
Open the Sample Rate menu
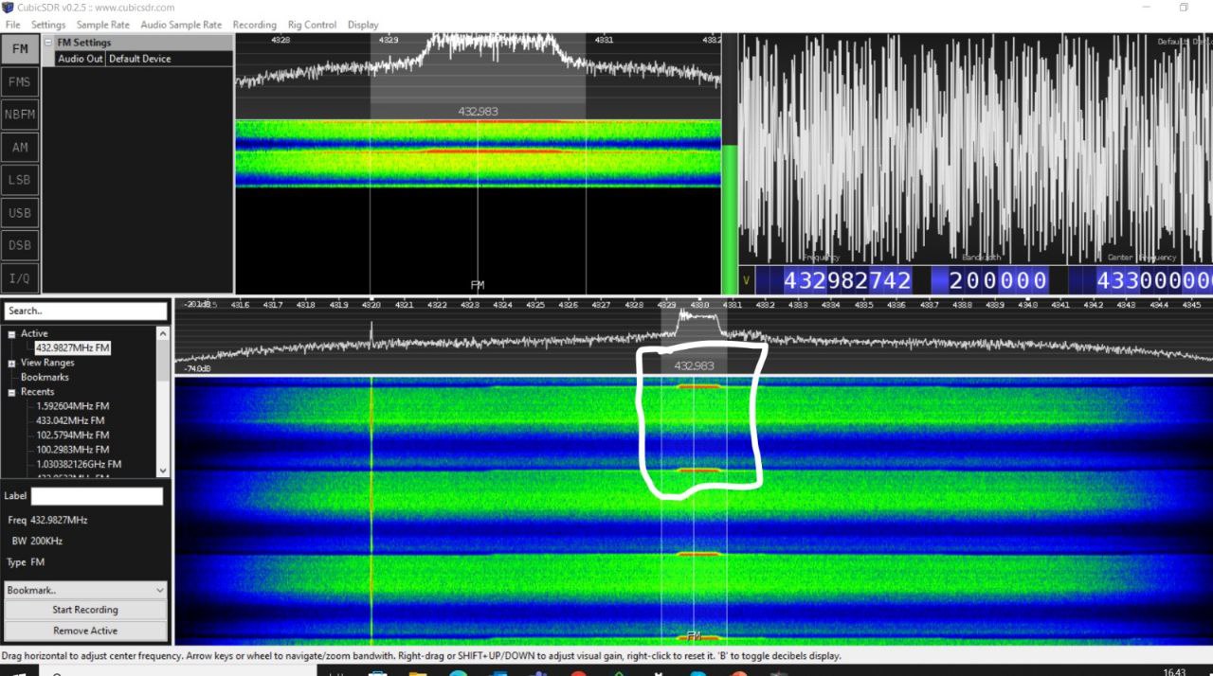pos(104,25)
